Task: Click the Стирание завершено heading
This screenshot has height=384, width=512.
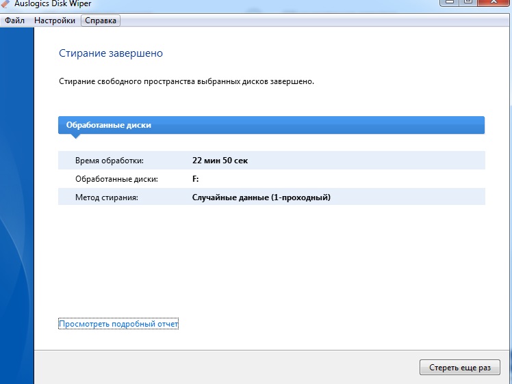Action: pos(111,53)
